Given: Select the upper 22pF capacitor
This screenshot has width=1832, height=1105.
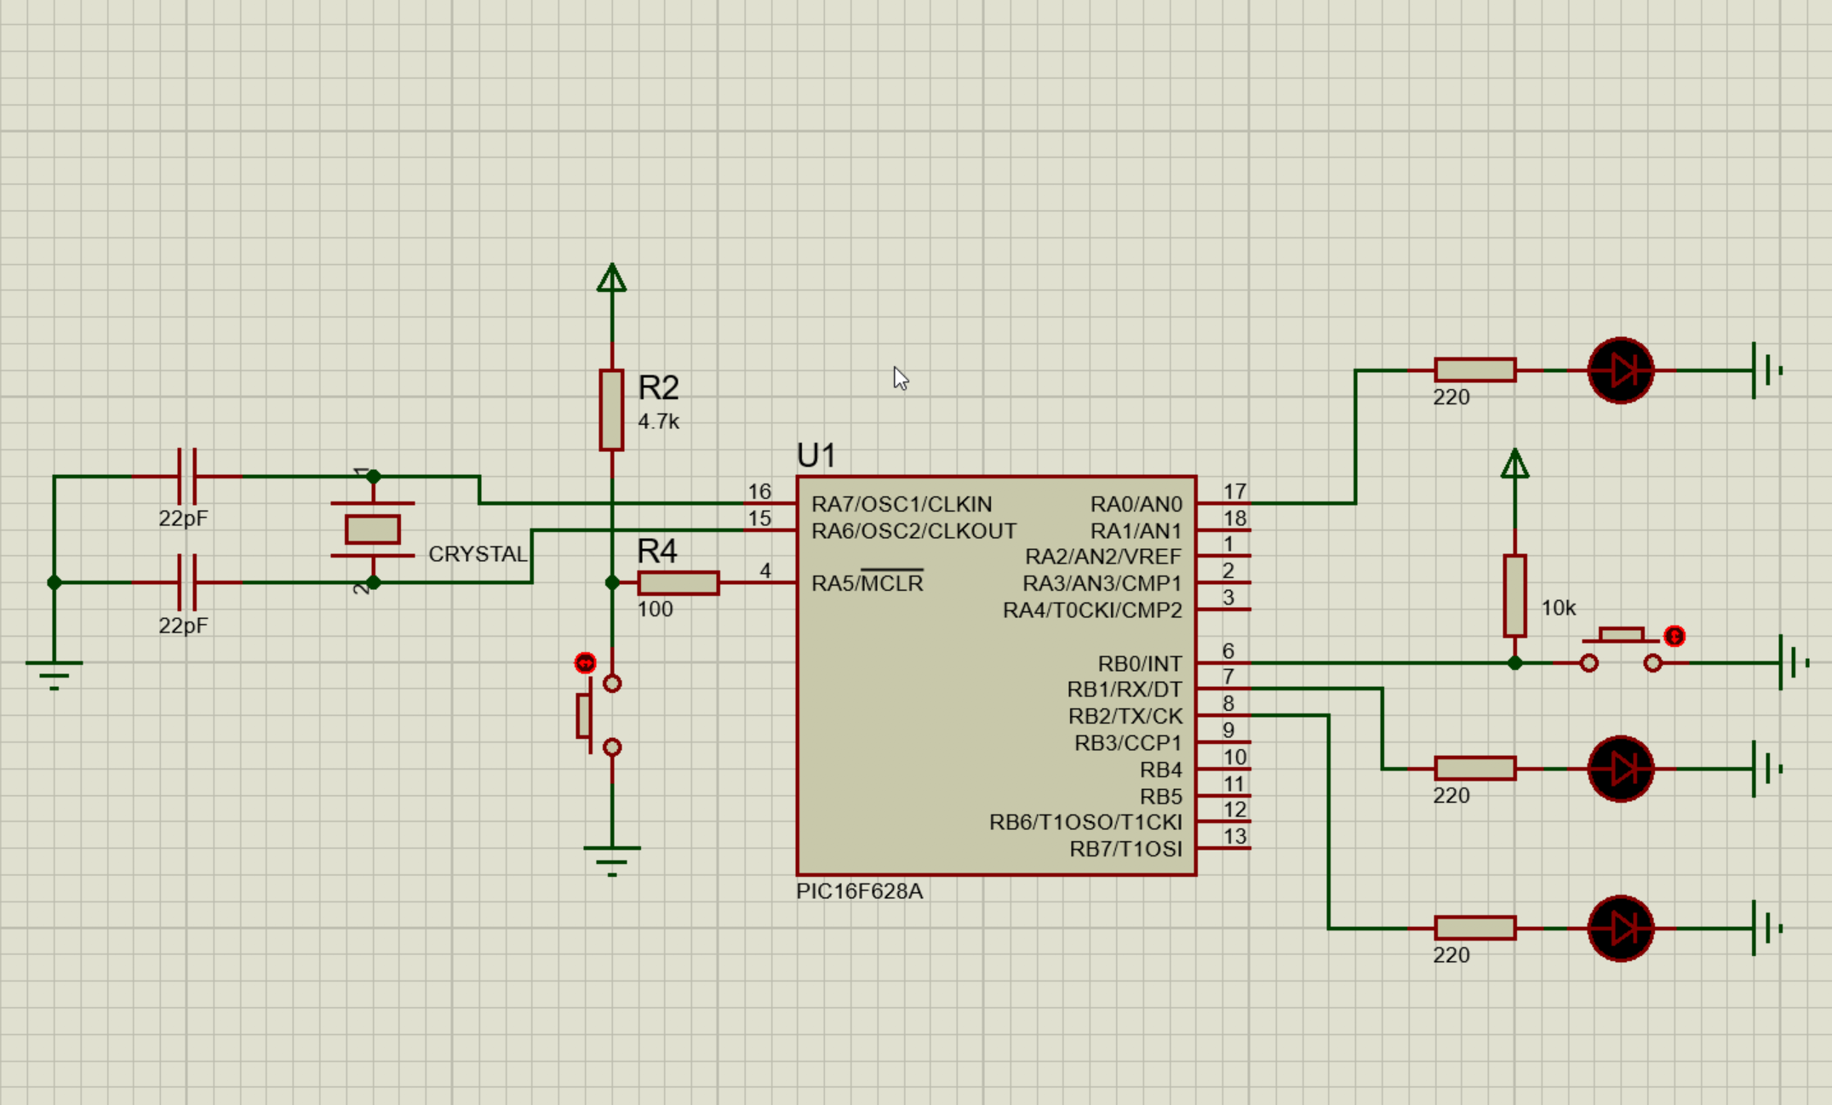Looking at the screenshot, I should [x=187, y=477].
